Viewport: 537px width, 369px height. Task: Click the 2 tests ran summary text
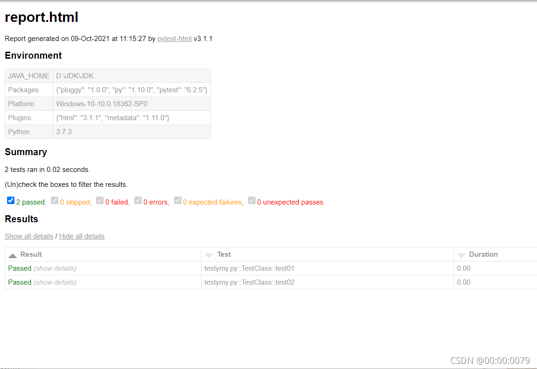[47, 170]
